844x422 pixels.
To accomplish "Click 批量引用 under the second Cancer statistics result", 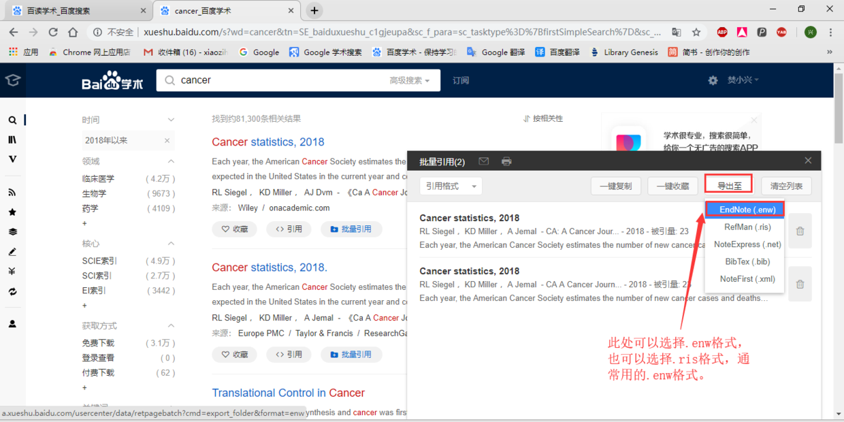I will pos(351,355).
